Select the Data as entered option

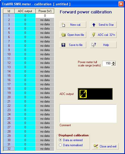[x=60, y=140]
